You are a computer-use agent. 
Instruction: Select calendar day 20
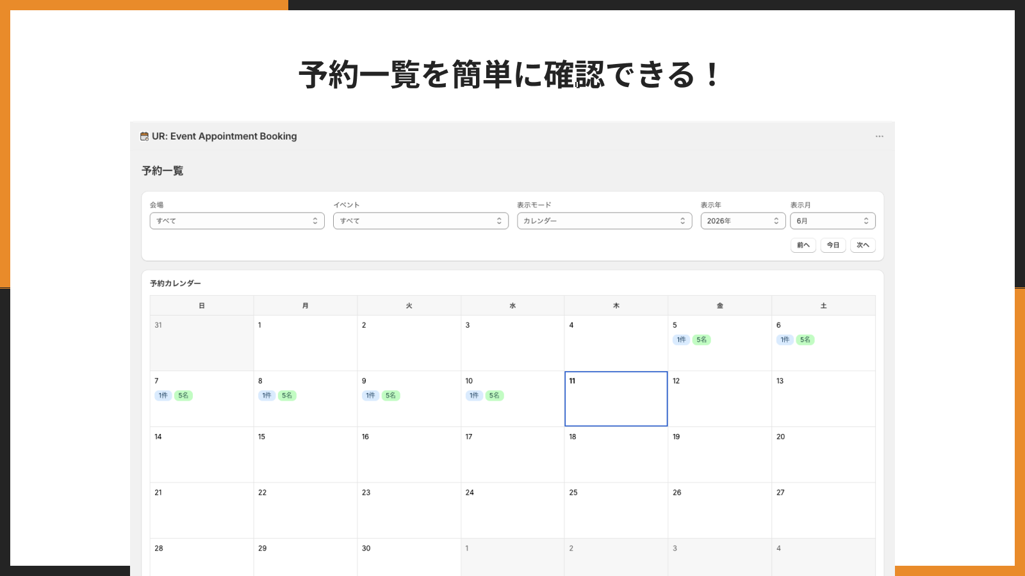coord(824,454)
